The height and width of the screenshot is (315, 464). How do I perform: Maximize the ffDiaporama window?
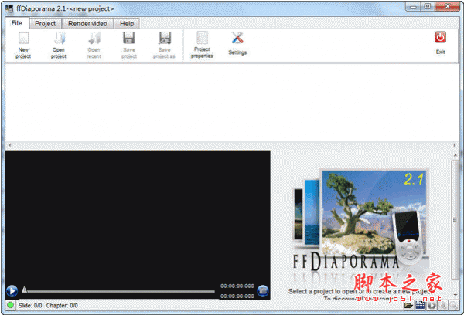click(x=428, y=6)
